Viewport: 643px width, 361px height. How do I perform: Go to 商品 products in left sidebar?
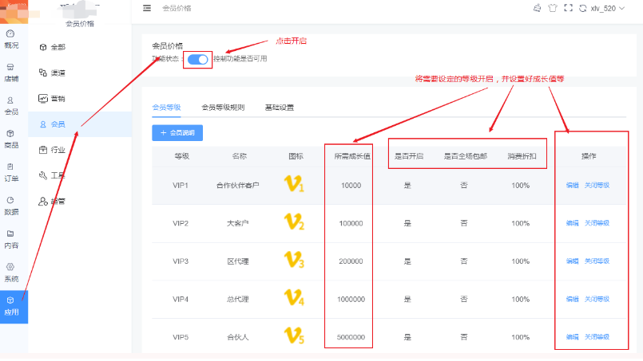coord(11,139)
